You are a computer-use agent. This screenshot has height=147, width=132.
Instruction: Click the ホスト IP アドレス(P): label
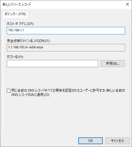pos(20,24)
